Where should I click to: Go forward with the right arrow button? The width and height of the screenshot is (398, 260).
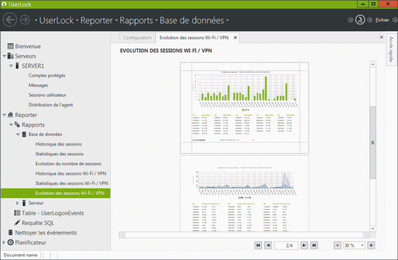(x=25, y=20)
